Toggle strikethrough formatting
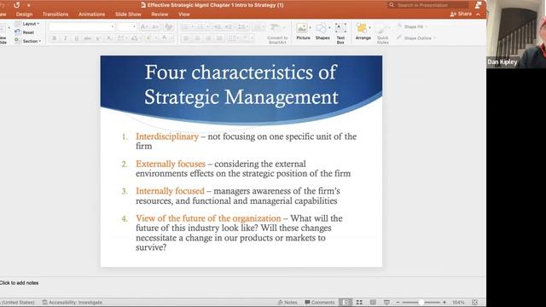546x307 pixels. [87, 38]
